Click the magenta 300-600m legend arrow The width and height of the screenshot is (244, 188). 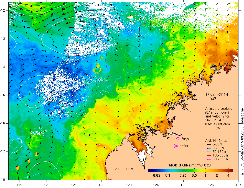(209, 159)
